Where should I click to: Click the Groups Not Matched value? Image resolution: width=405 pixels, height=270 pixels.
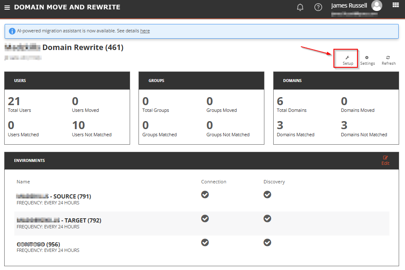coord(210,125)
